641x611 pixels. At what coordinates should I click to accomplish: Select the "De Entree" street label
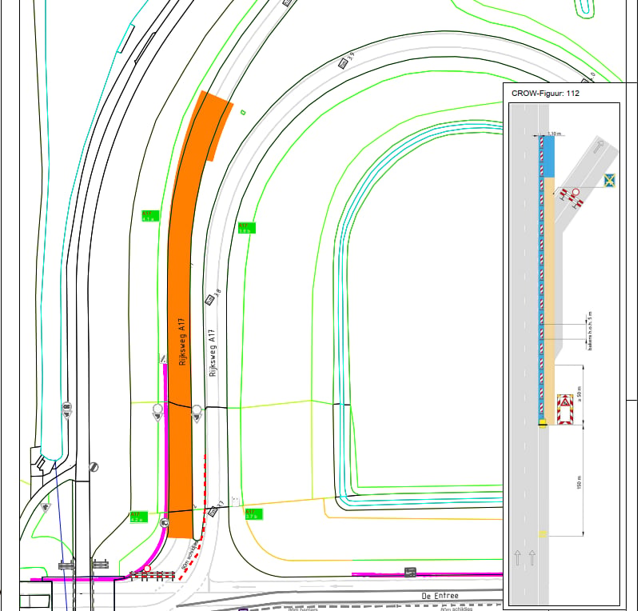pos(440,596)
